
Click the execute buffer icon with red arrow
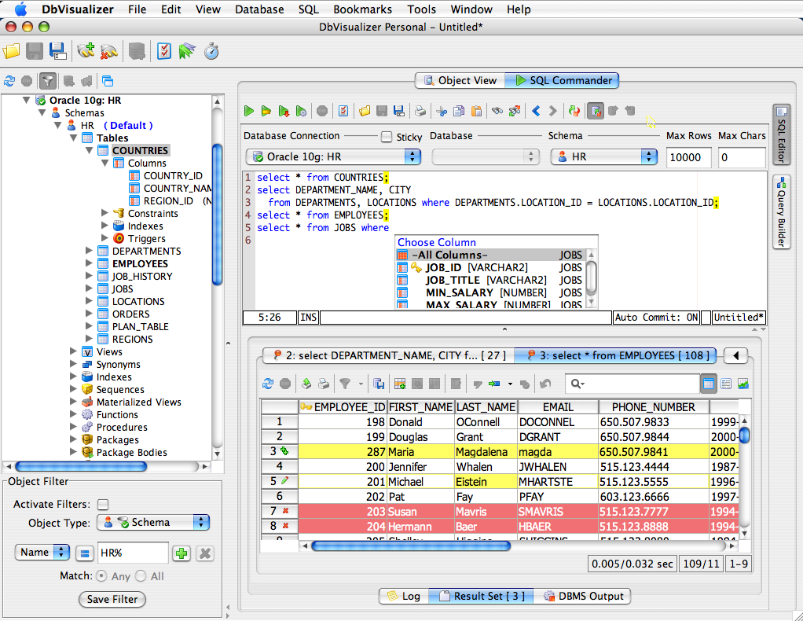tap(283, 111)
